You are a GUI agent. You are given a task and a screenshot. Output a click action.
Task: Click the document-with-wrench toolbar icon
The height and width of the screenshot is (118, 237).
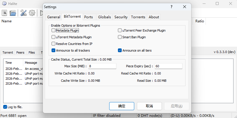coord(5,13)
